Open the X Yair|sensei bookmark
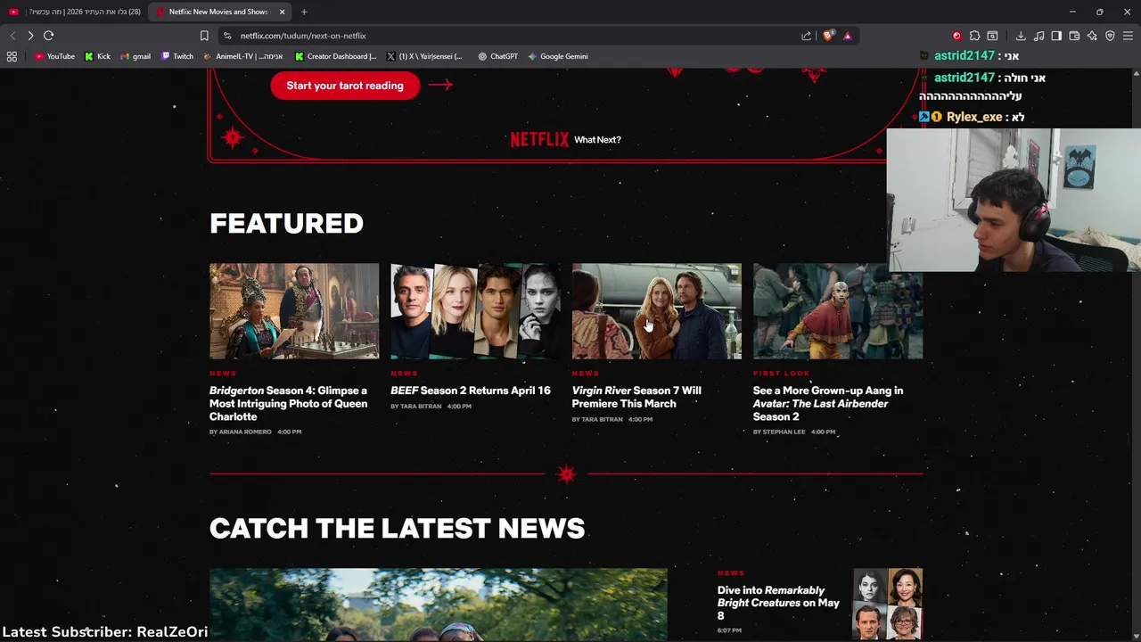The height and width of the screenshot is (642, 1141). tap(424, 56)
